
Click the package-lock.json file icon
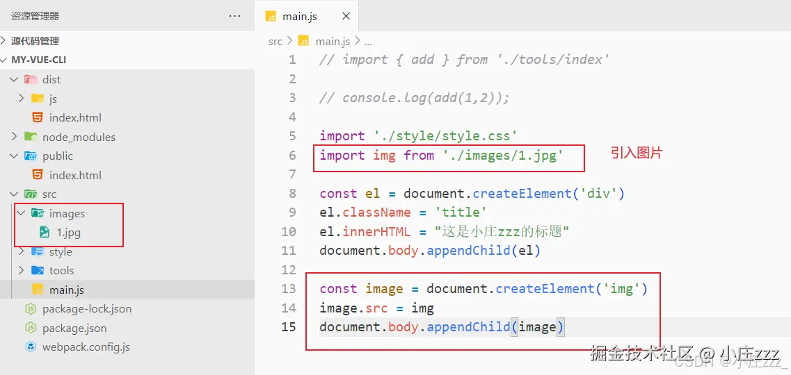31,309
